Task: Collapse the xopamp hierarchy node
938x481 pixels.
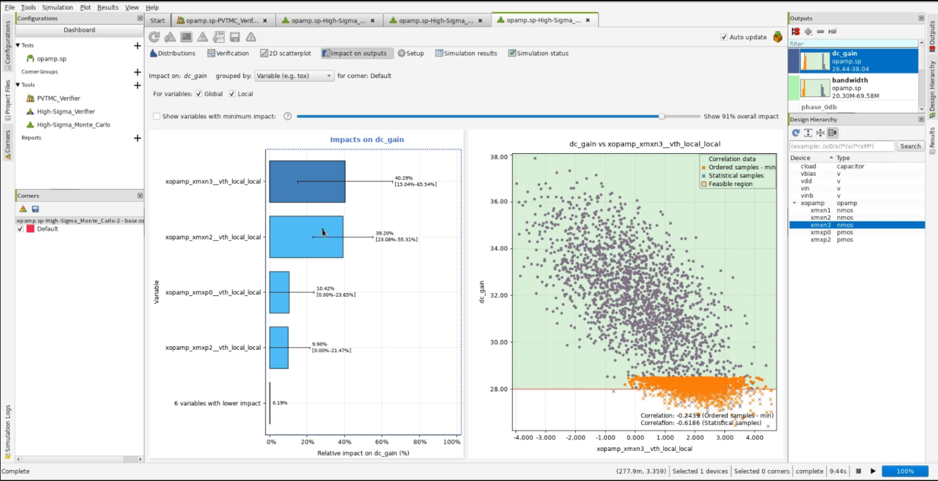Action: click(x=794, y=203)
